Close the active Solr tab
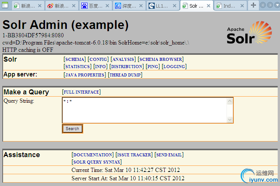Viewport: 280px width, 186px height. click(209, 6)
